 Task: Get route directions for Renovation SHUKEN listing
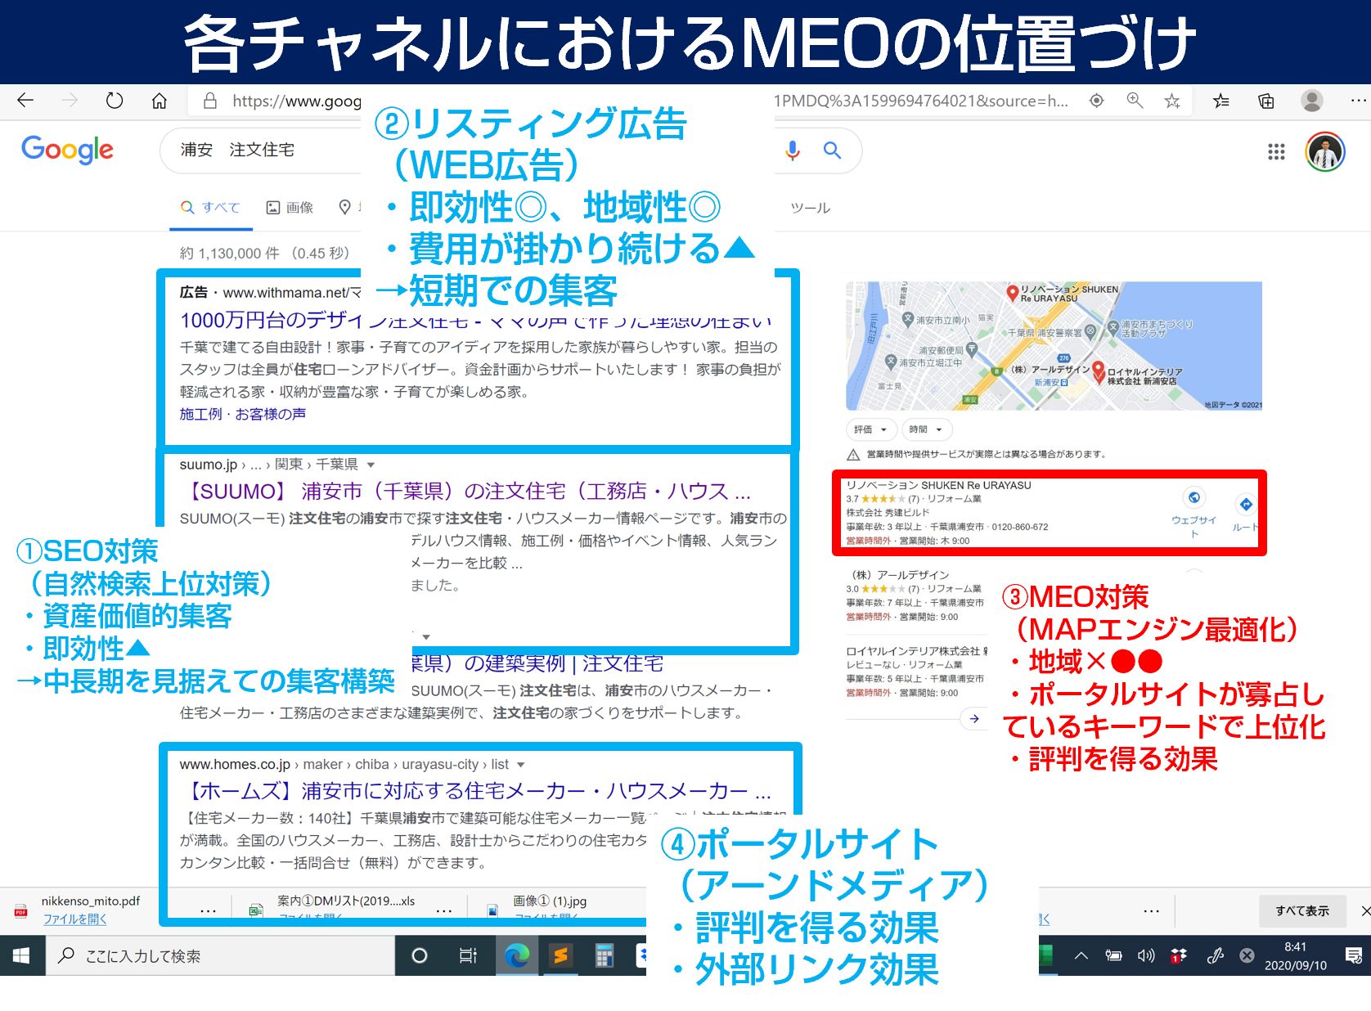pyautogui.click(x=1245, y=504)
